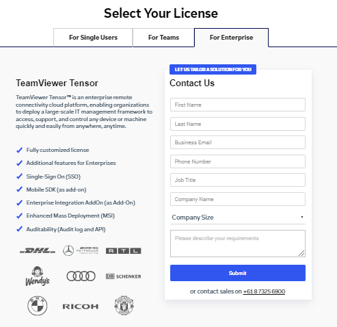Click the Mercedes AMG Petronas logo
The width and height of the screenshot is (337, 327).
pos(81,250)
